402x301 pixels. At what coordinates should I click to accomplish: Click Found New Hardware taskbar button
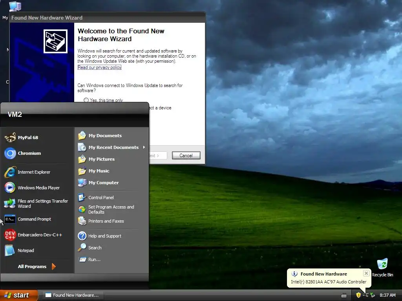[72, 295]
